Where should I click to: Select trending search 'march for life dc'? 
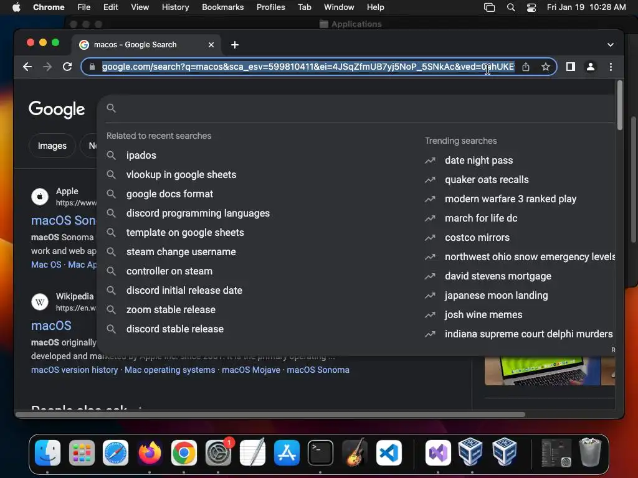481,218
